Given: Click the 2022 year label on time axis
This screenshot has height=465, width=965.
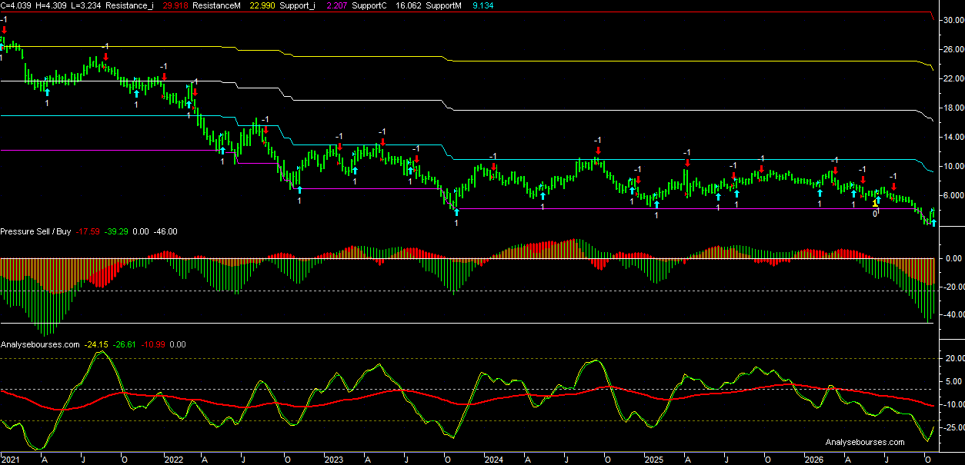Looking at the screenshot, I should [173, 459].
